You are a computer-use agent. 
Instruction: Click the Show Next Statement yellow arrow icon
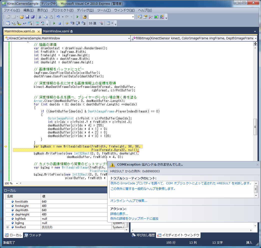click(67, 23)
